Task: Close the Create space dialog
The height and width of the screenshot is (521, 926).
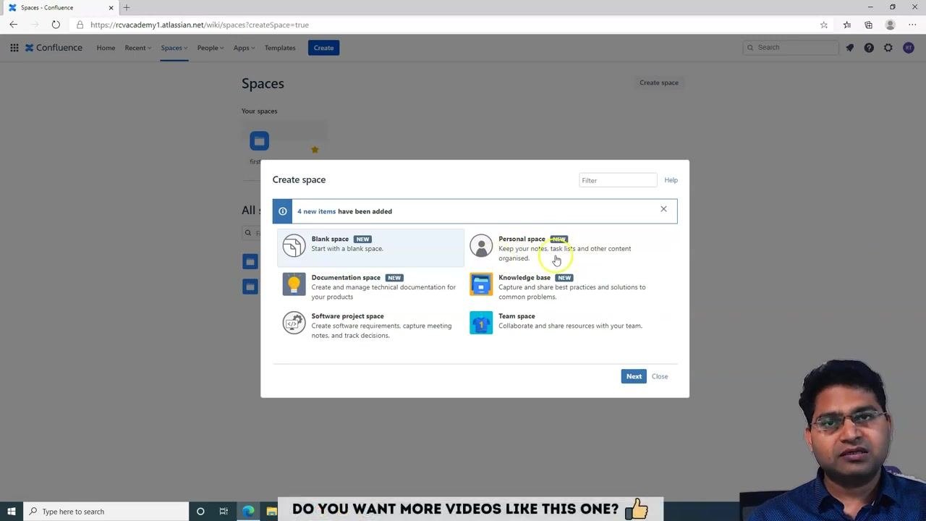Action: [x=660, y=376]
